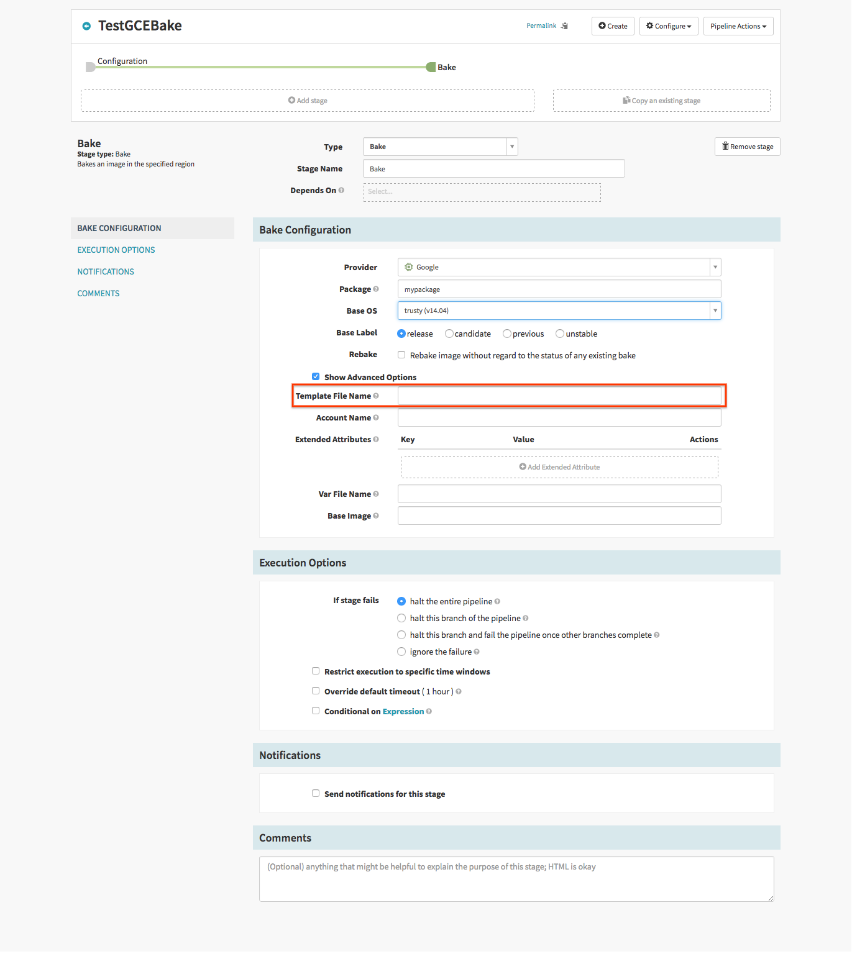852x954 pixels.
Task: Click the back arrow icon beside TestGCEBake
Action: (x=86, y=26)
